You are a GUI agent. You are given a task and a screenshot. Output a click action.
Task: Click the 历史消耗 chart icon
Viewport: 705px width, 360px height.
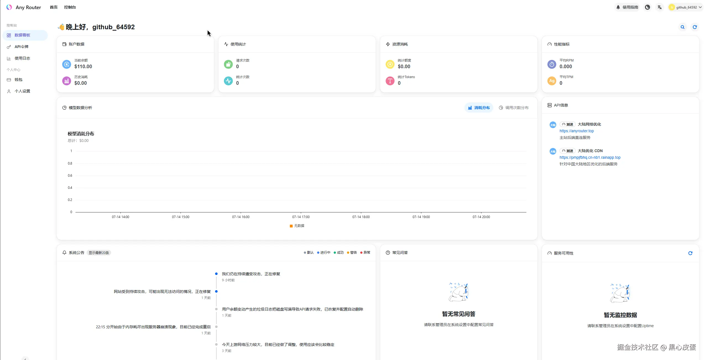67,81
